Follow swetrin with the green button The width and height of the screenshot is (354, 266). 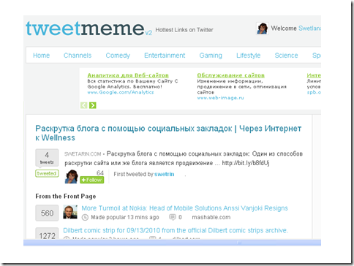(x=92, y=180)
